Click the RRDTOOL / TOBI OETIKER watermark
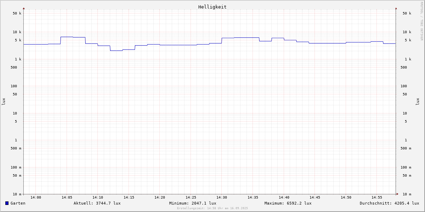This screenshot has height=212, width=425. coord(421,21)
